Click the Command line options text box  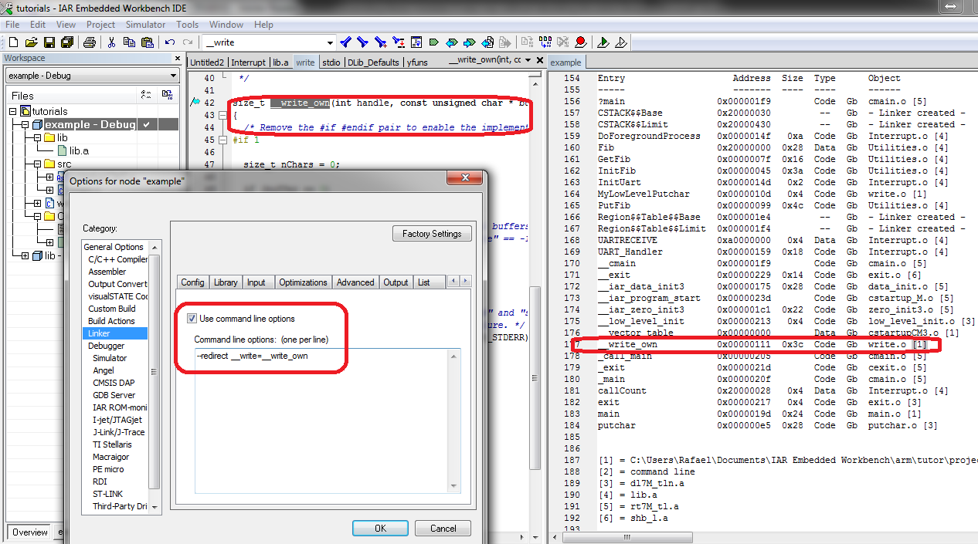click(328, 420)
